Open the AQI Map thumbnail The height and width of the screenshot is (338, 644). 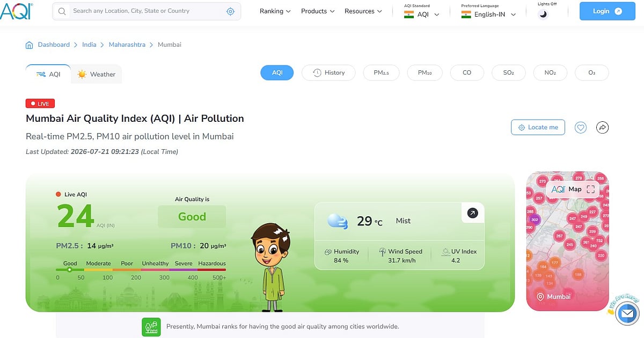pos(568,241)
